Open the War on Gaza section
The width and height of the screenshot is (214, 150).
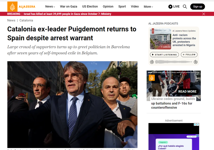(x=68, y=7)
